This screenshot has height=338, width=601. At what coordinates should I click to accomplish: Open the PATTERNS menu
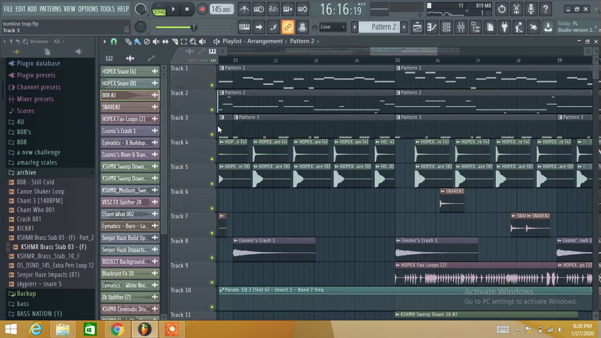tap(50, 9)
